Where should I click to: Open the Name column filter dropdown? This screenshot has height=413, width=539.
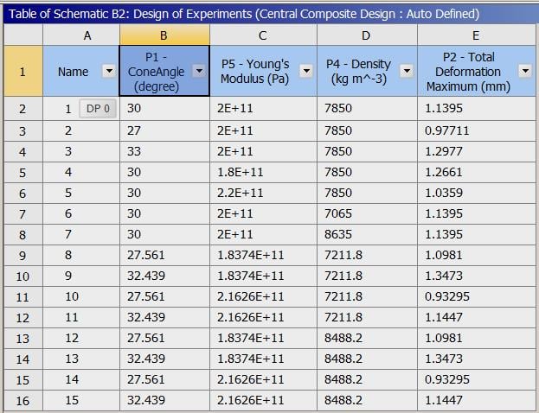pos(109,71)
